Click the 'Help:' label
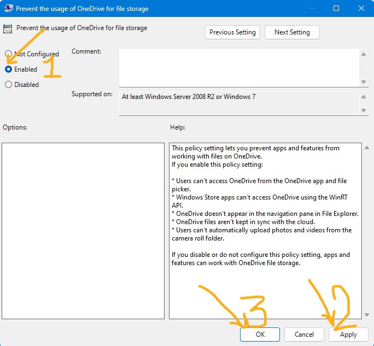374x346 pixels. click(x=178, y=127)
